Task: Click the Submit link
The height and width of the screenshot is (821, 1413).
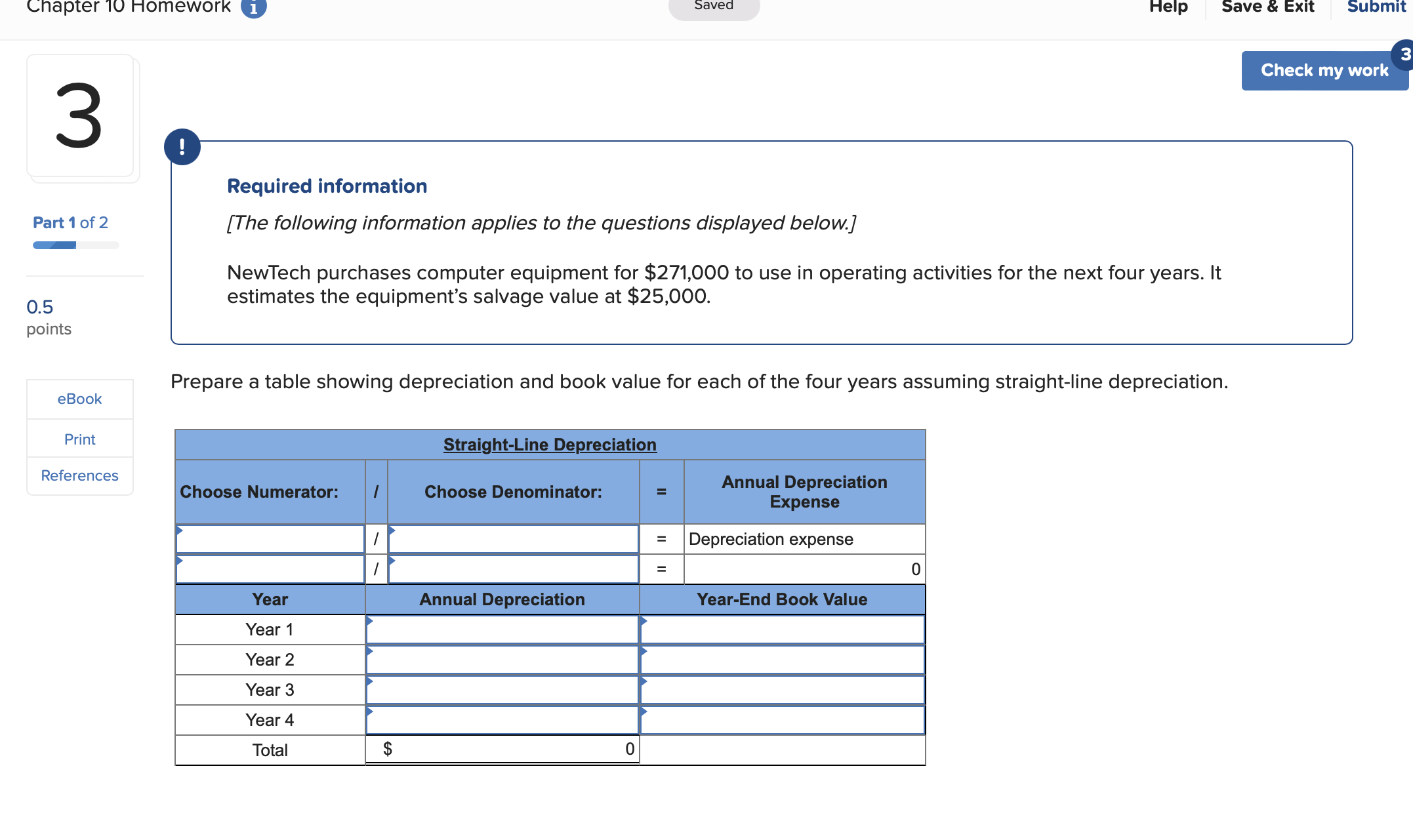Action: point(1376,8)
